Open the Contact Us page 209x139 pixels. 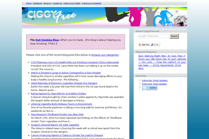(x=57, y=3)
